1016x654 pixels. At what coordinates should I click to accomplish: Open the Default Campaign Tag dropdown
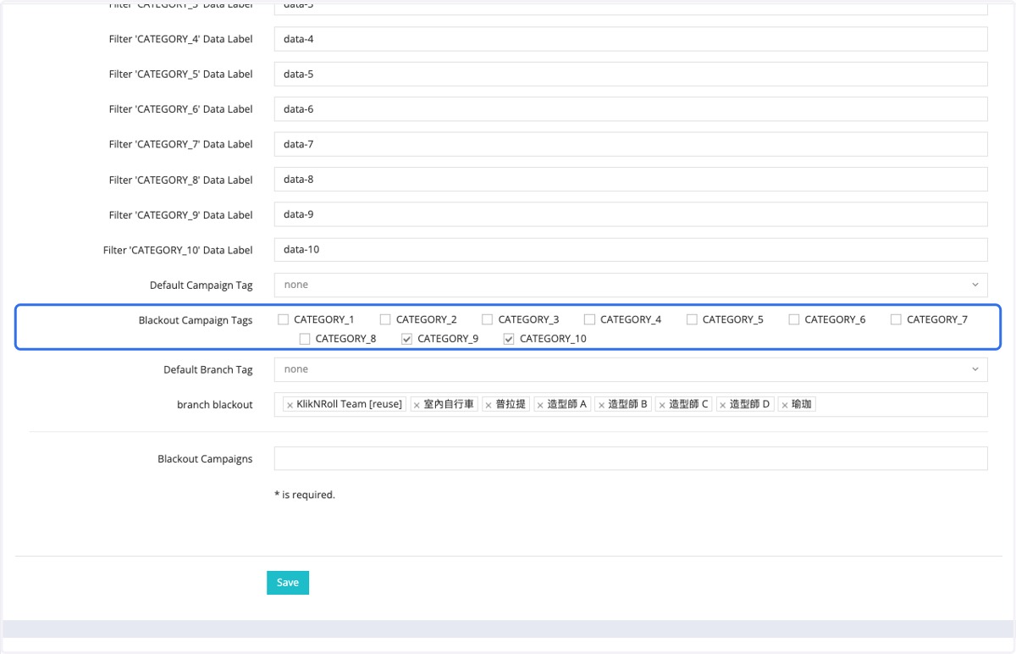click(631, 285)
